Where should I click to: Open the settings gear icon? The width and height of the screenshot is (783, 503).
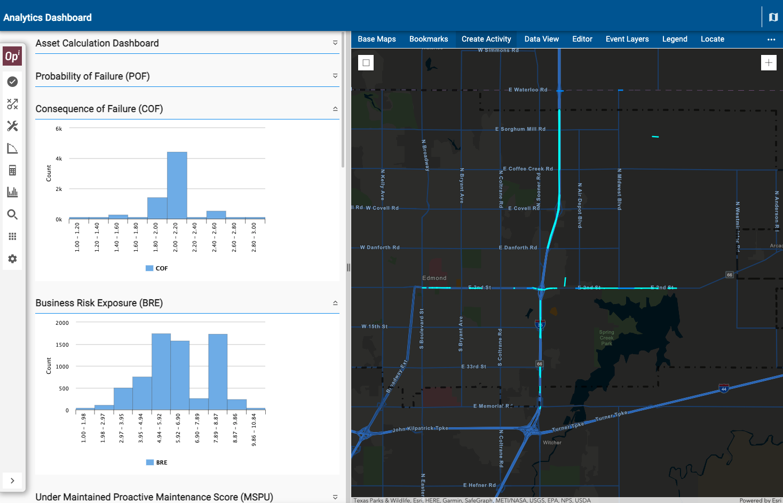(x=12, y=259)
